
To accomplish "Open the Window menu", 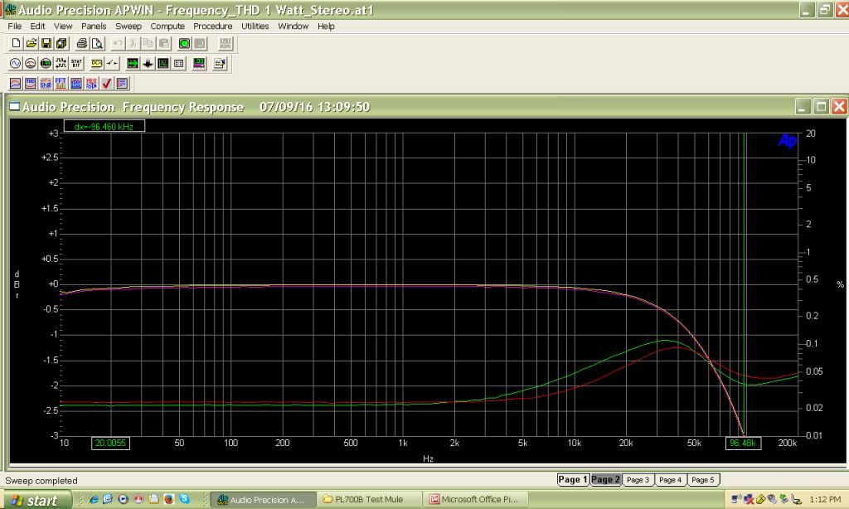I will [293, 26].
